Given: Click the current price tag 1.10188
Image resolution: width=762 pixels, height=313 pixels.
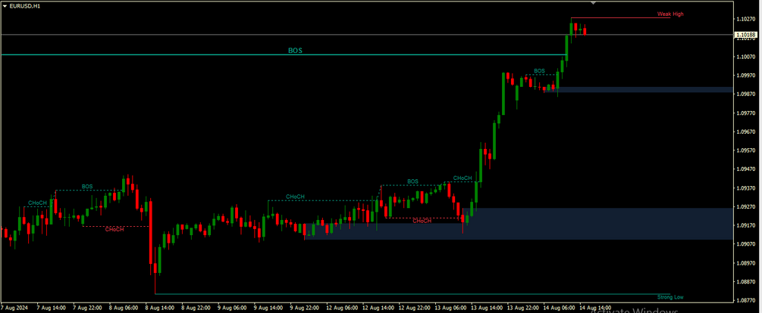Looking at the screenshot, I should (x=746, y=35).
